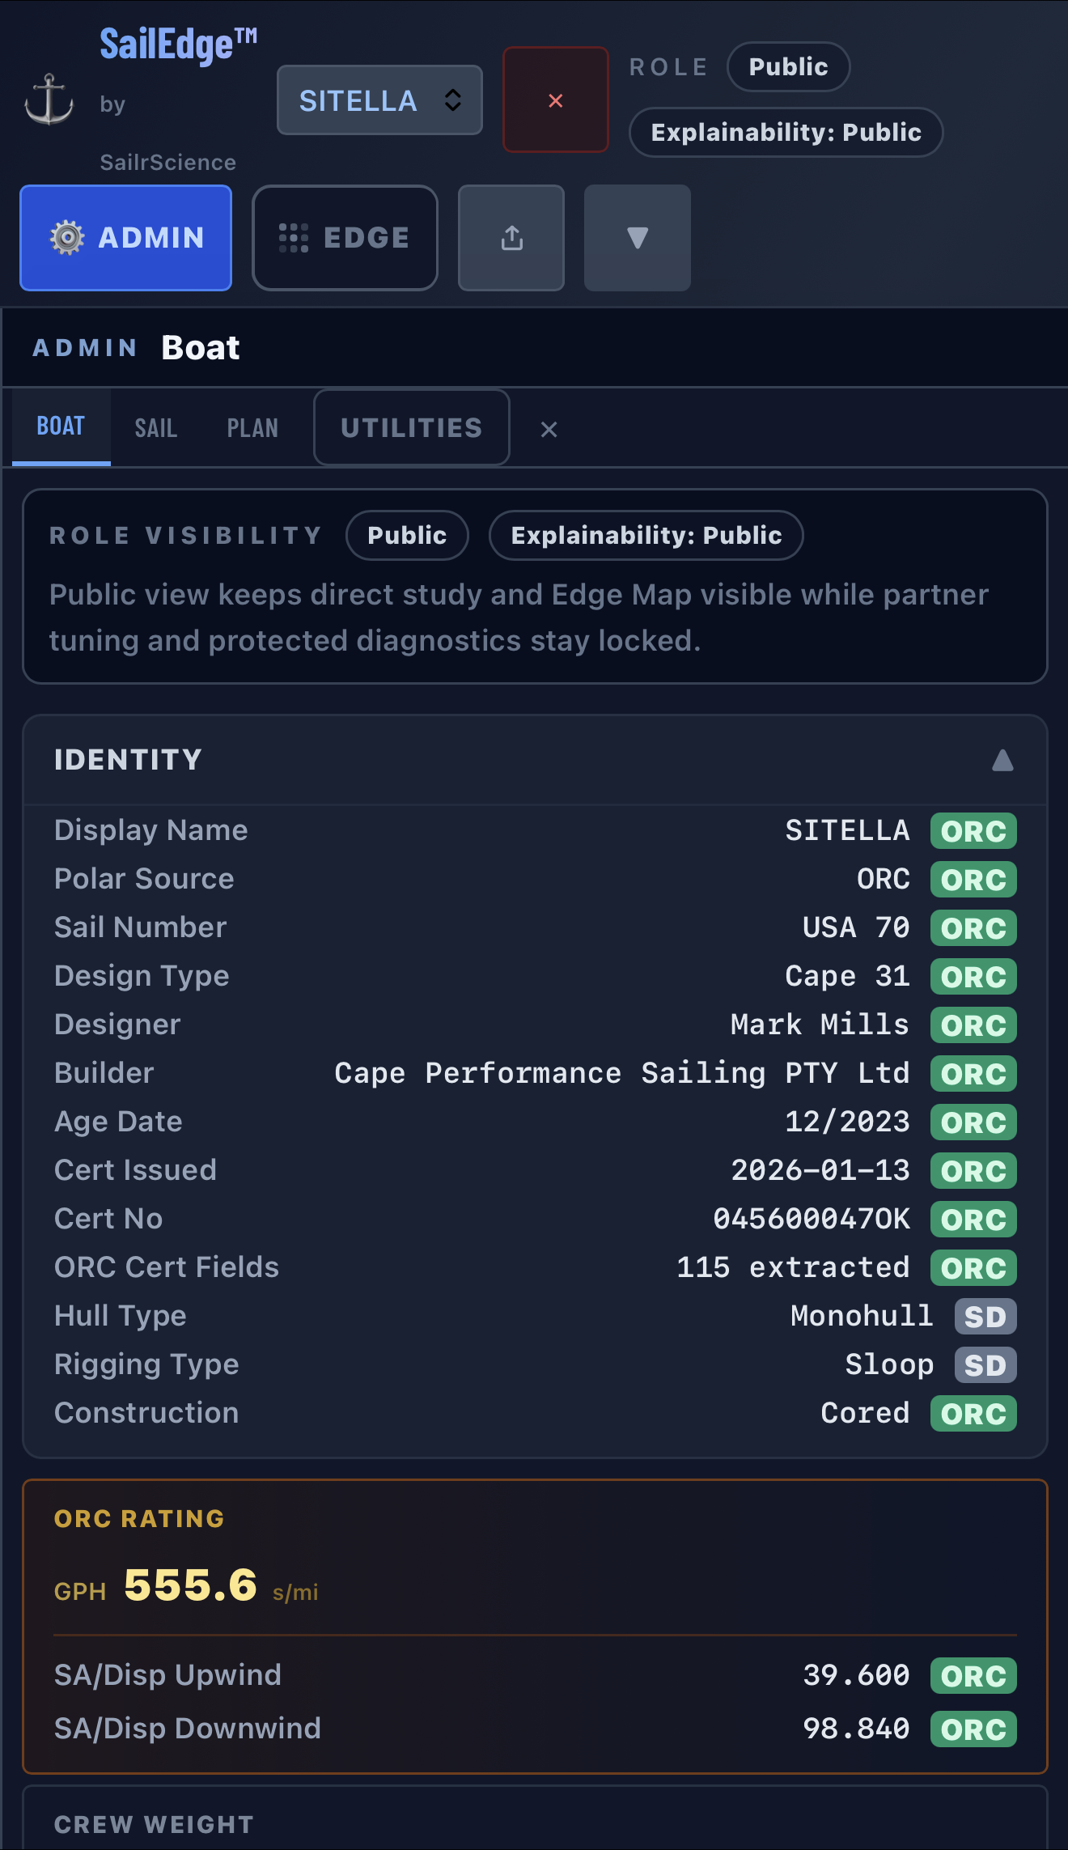Switch to the EDGE grid view
The height and width of the screenshot is (1850, 1068).
click(x=345, y=238)
